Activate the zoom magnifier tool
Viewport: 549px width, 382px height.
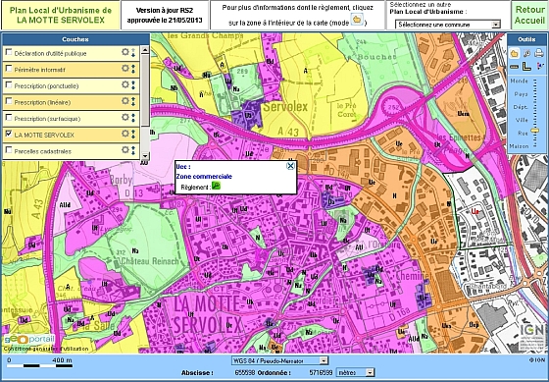tap(527, 54)
